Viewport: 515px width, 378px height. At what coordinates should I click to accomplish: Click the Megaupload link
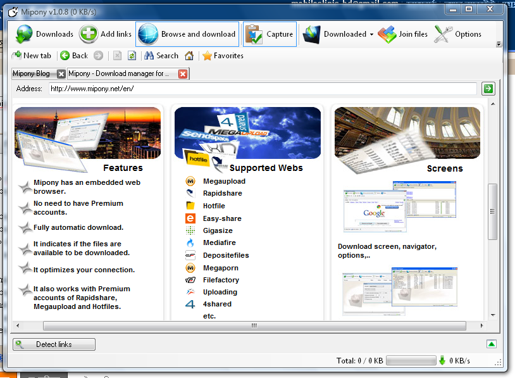224,181
